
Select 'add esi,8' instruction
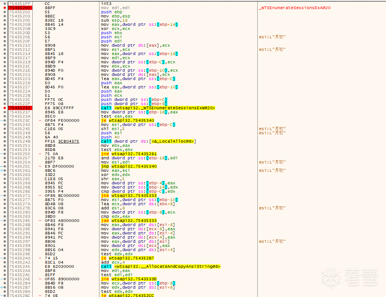click(113, 208)
